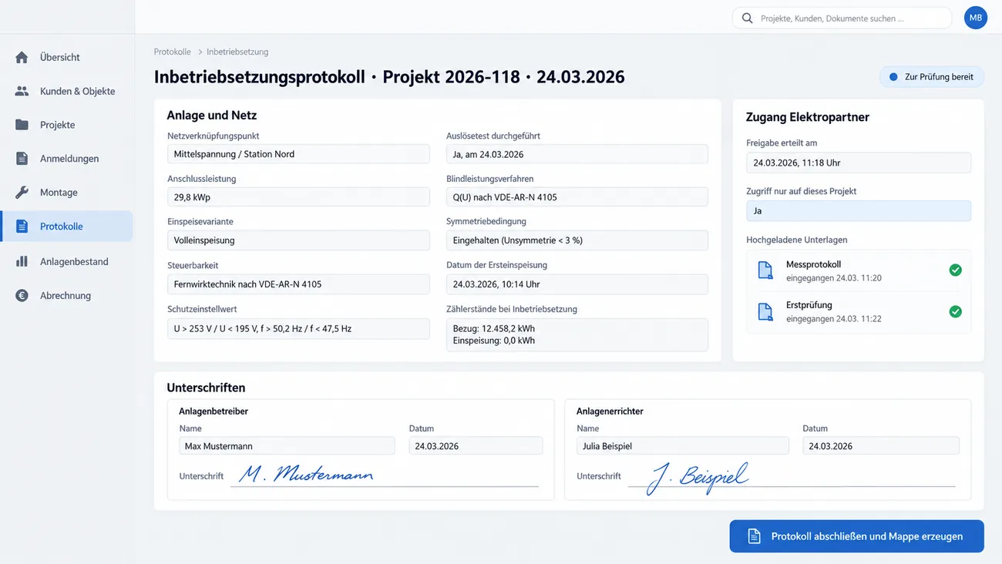Click the Anlagenerrichter name field Julia Beispiel
This screenshot has height=564, width=1002.
683,446
